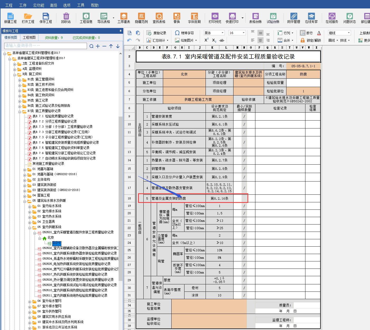
Task: Collapse the B7类 施工质量验收记录 tree node
Action: [20, 112]
